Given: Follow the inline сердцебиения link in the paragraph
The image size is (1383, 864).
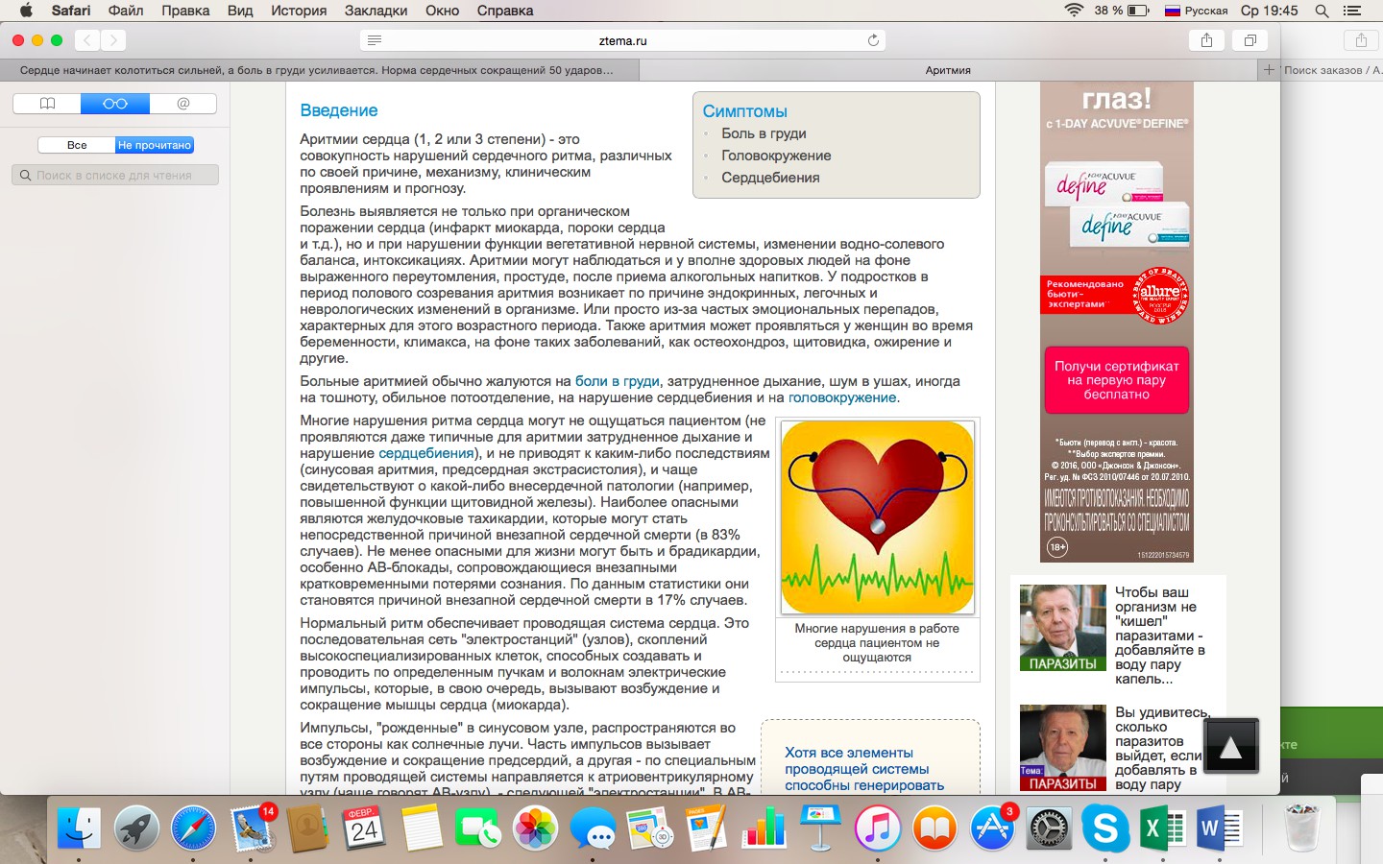Looking at the screenshot, I should pyautogui.click(x=426, y=453).
